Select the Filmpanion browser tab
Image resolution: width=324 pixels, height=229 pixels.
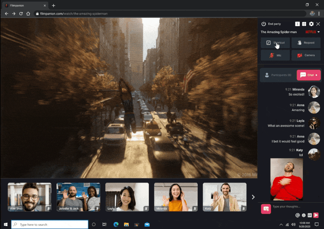(25, 6)
